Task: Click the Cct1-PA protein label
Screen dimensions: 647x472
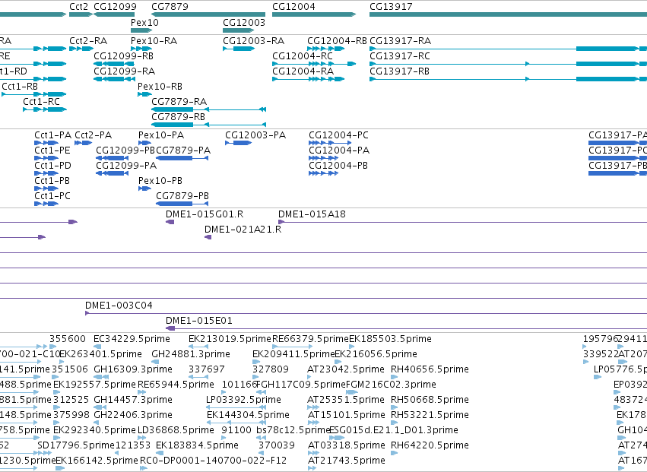Action: pos(52,135)
